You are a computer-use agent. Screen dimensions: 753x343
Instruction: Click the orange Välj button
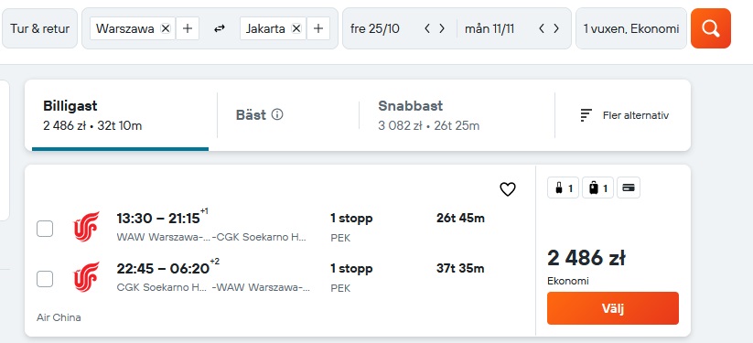(613, 308)
